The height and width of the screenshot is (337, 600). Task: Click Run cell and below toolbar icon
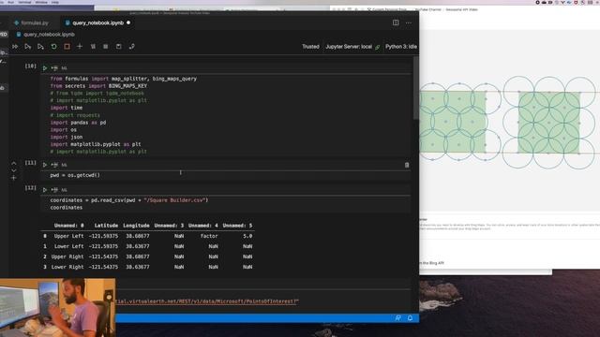point(40,47)
